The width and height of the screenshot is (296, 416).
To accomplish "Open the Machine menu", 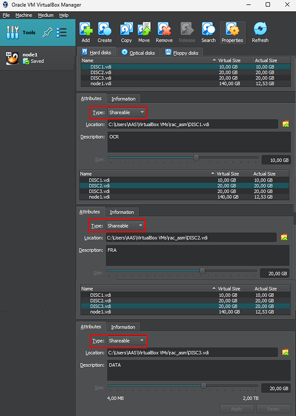I will click(24, 15).
